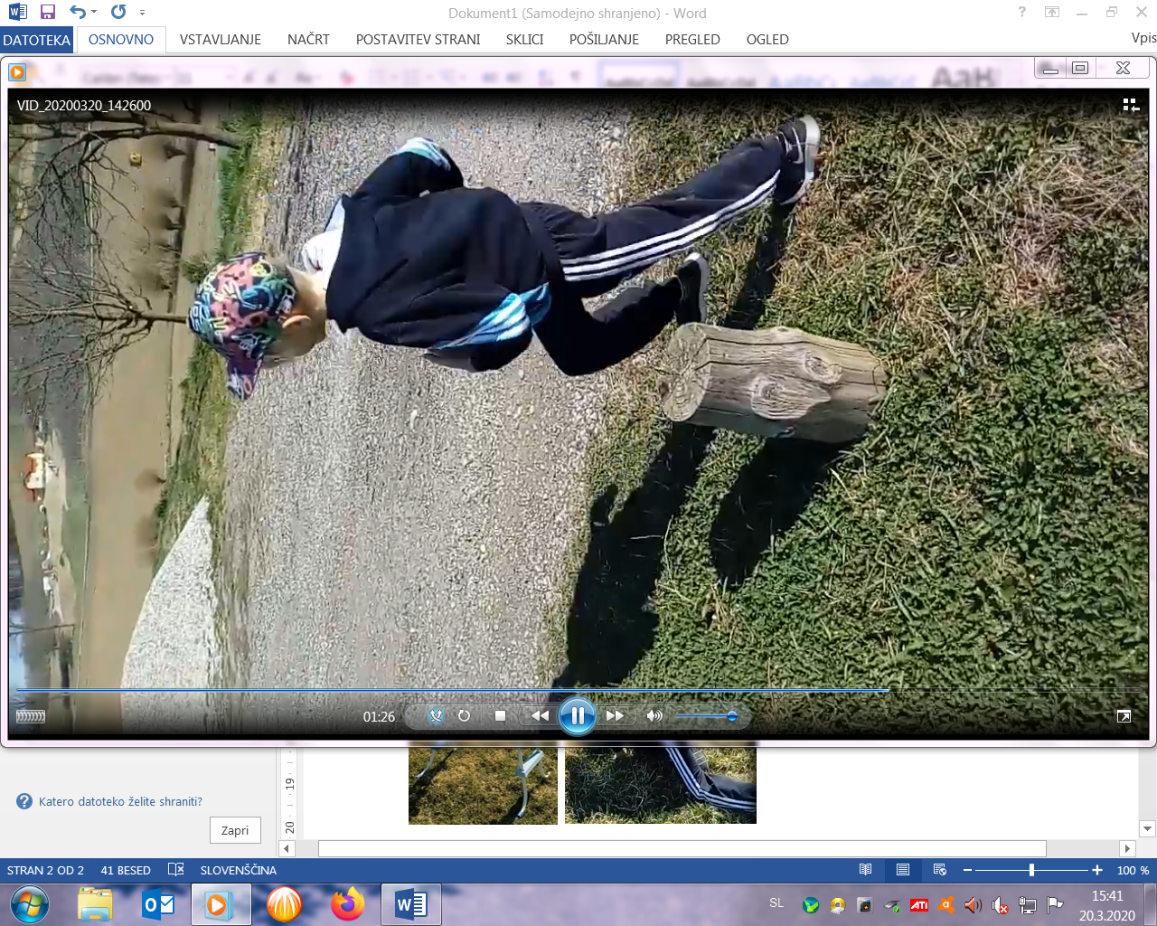1157x926 pixels.
Task: Skip forward with the fast-forward button
Action: point(615,716)
